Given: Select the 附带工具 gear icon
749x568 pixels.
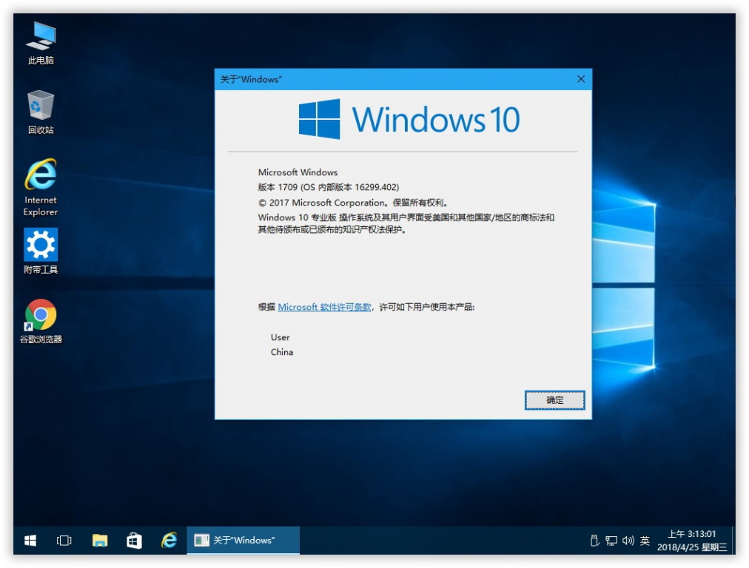Looking at the screenshot, I should pos(41,251).
